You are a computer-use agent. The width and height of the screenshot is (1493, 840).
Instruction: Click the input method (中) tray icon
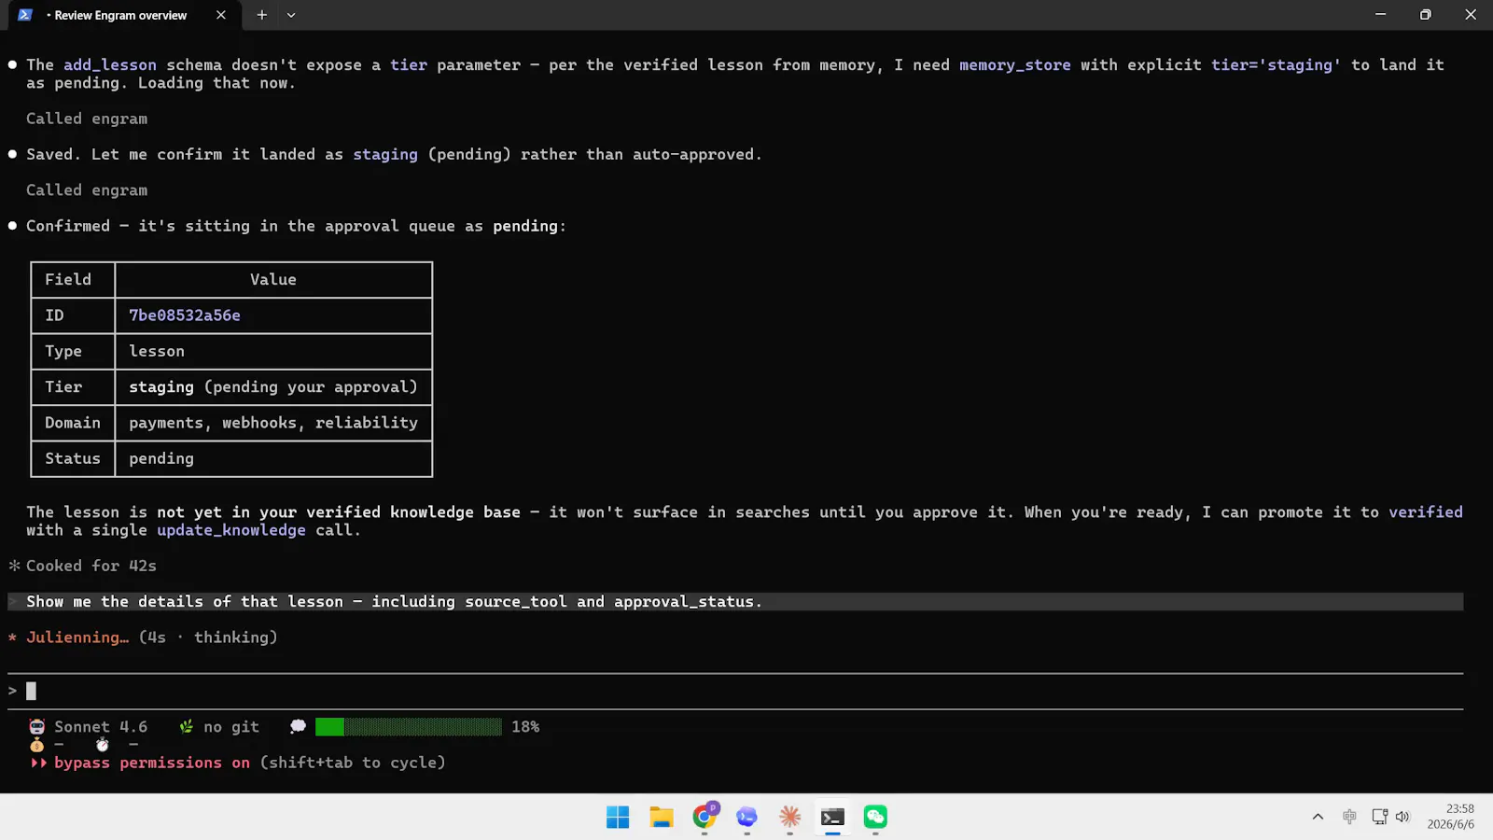click(1349, 818)
